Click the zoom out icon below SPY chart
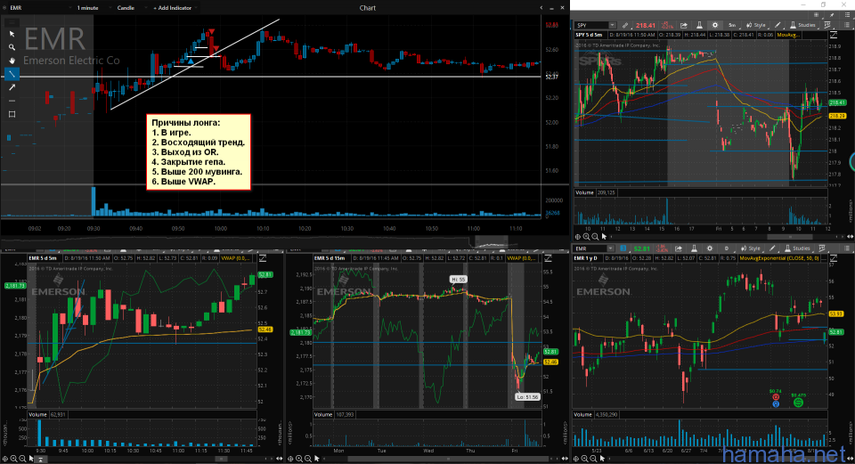 click(x=595, y=237)
